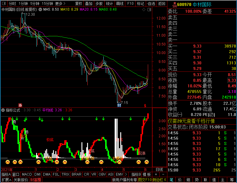Switch indicator to VR

tap(94, 174)
